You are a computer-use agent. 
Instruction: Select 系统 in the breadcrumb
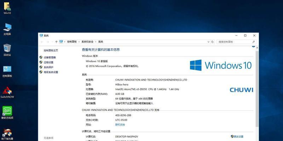tap(100, 42)
